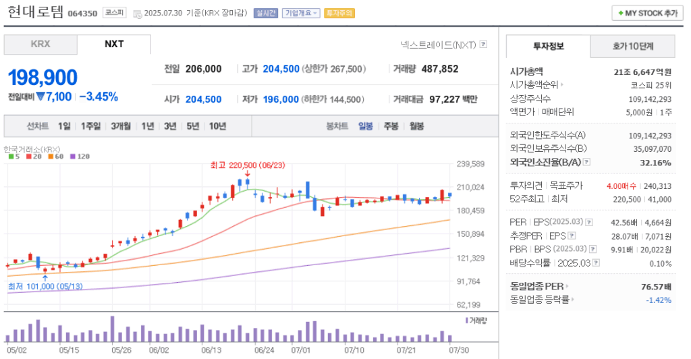Click help icon beside 배당수익률 2025.03

pos(597,263)
